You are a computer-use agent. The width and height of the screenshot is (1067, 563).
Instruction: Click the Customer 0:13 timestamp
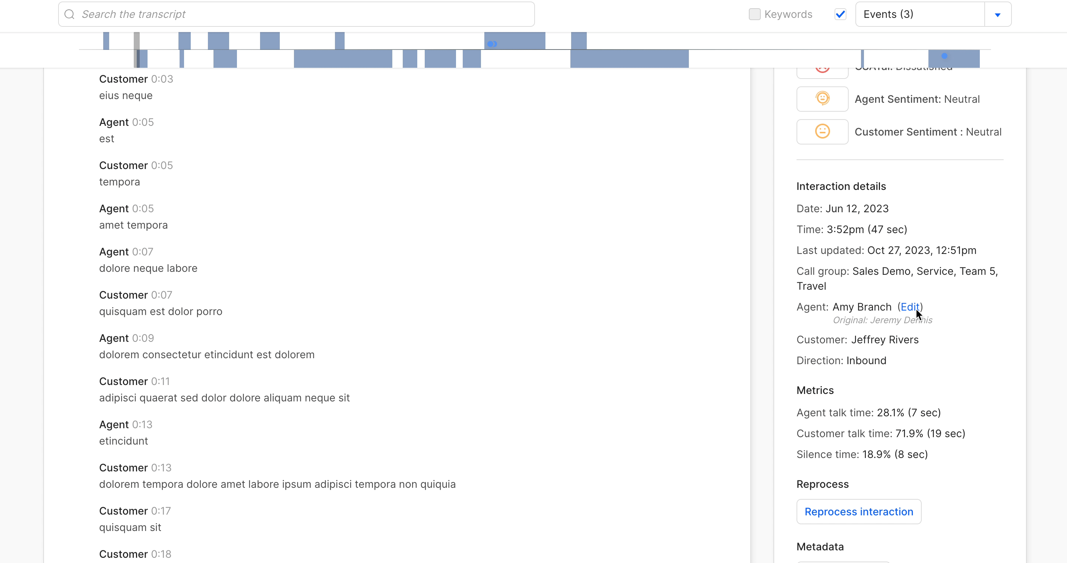pyautogui.click(x=161, y=468)
